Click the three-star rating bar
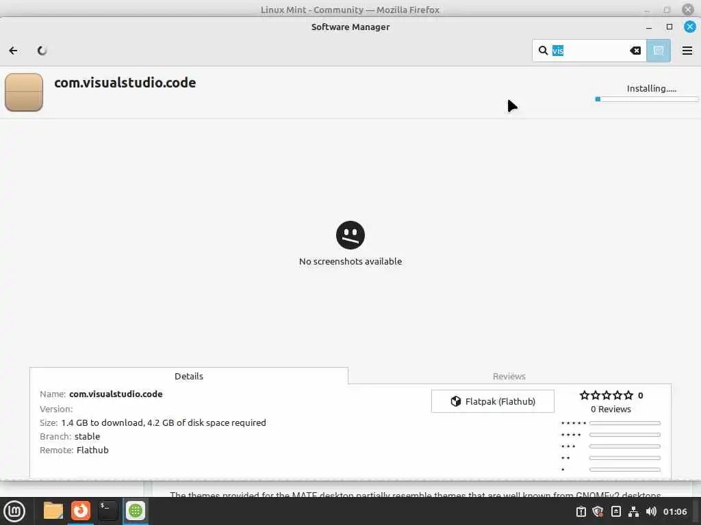 pyautogui.click(x=624, y=446)
